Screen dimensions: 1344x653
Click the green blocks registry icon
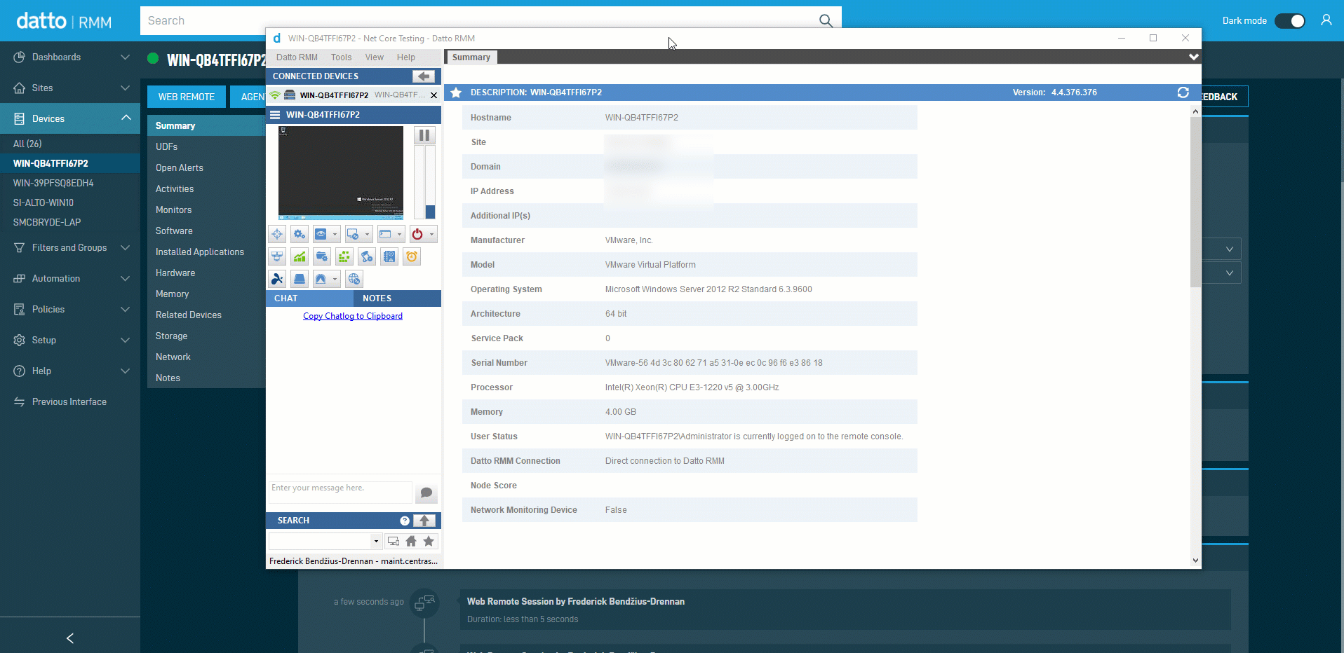click(344, 257)
